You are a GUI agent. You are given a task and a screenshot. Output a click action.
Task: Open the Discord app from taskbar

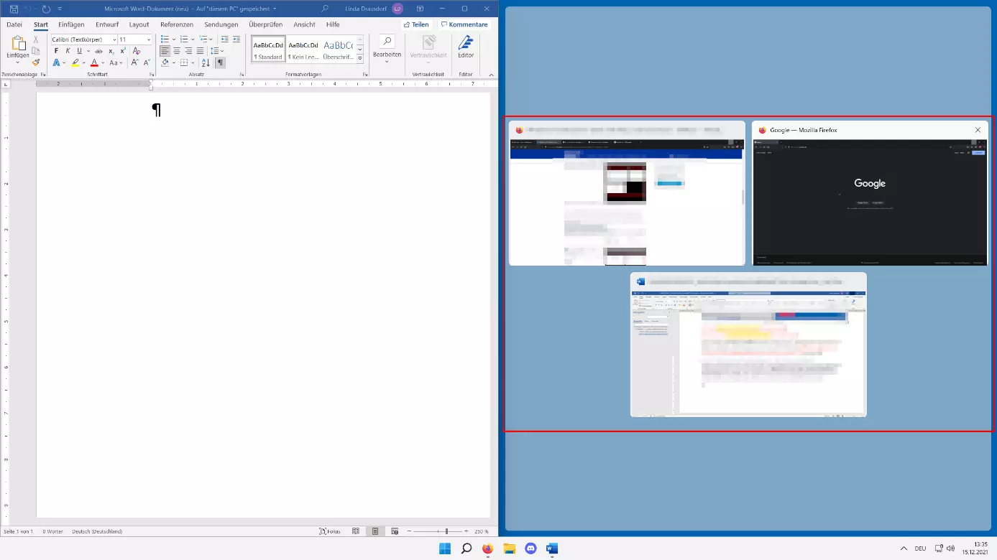(530, 549)
